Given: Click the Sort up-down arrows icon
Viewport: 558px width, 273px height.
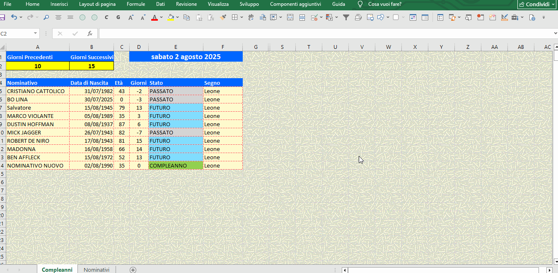Looking at the screenshot, I should (413, 17).
